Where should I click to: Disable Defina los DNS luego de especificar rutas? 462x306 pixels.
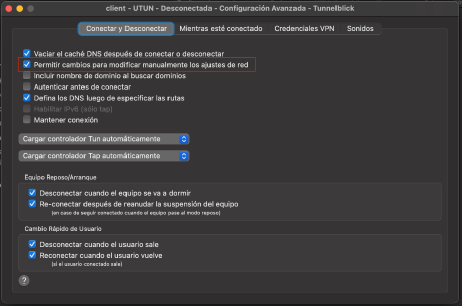click(27, 98)
